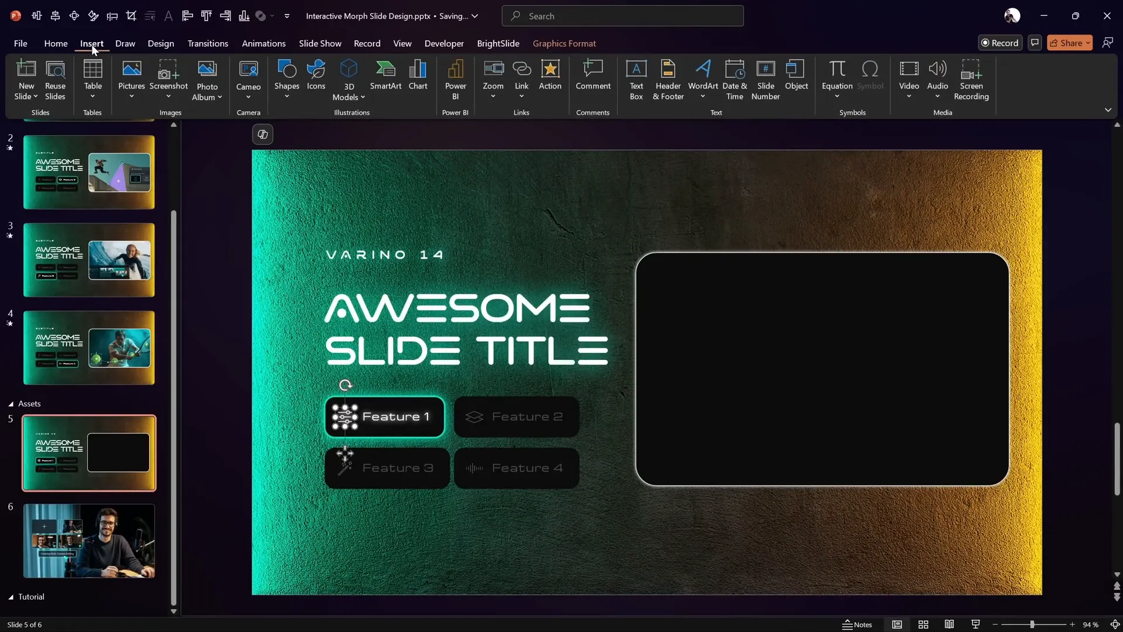Click the Action button in Links
Screen dimensions: 1123x632
(x=550, y=75)
